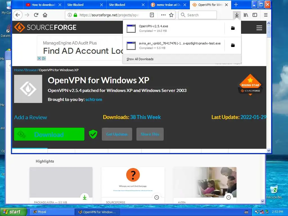The image size is (288, 216).
Task: Click the download arrow on Avira package card
Action: 85,197
